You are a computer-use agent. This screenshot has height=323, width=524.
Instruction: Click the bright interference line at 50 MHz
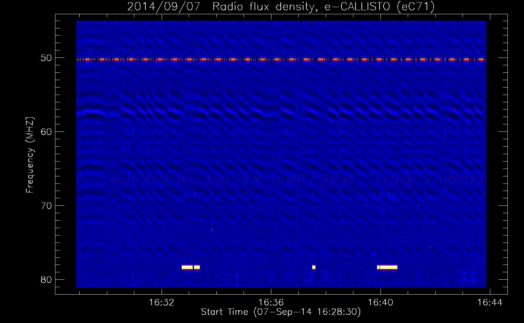(x=281, y=59)
